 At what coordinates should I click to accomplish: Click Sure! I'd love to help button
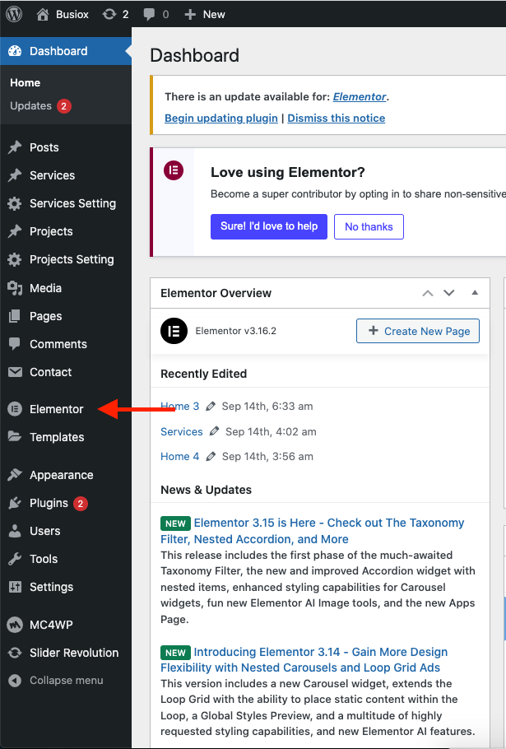(x=269, y=226)
